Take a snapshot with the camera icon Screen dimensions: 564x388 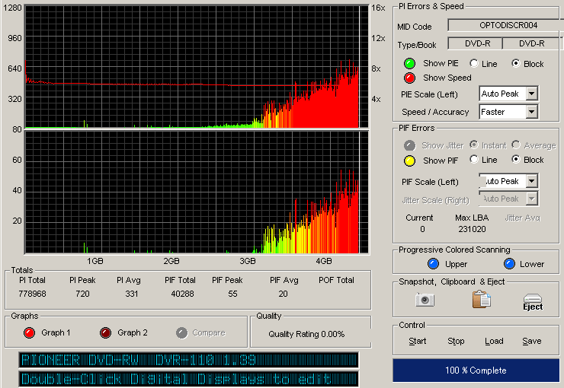pos(425,300)
